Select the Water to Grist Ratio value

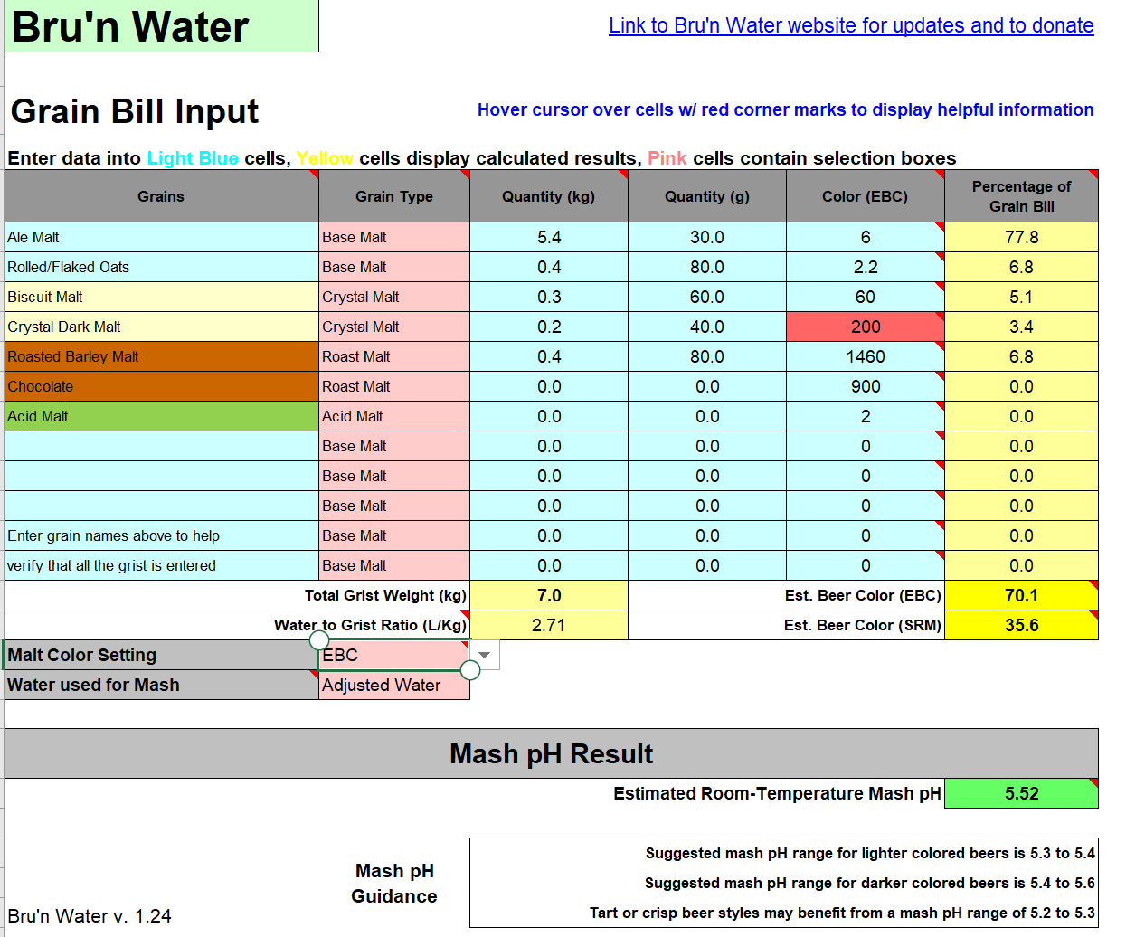click(548, 625)
